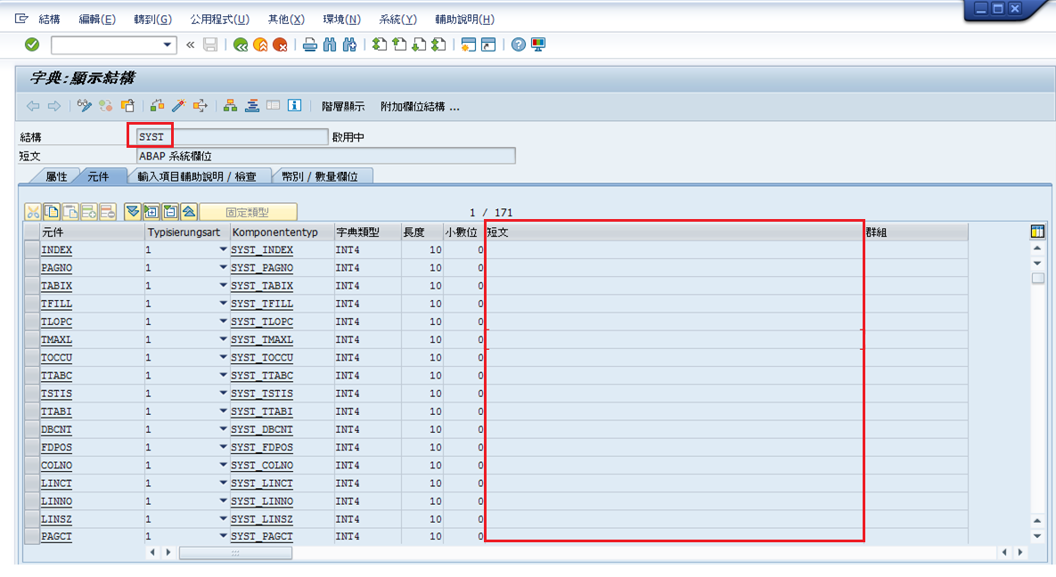
Task: Select the row marker for TABIX
Action: pyautogui.click(x=31, y=286)
